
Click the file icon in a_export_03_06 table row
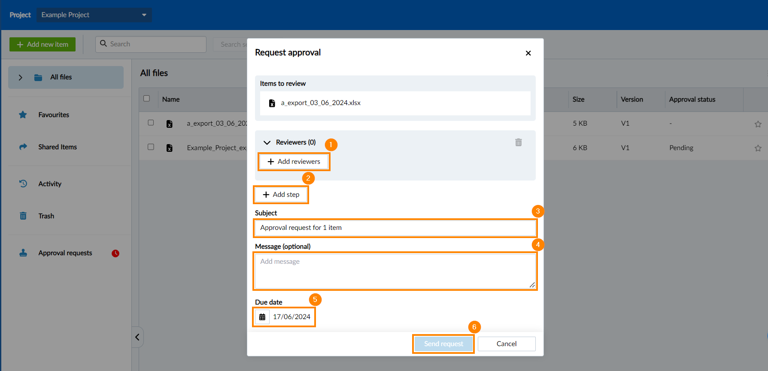[x=170, y=124]
